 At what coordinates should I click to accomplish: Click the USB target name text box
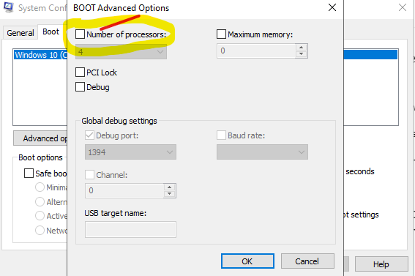[x=130, y=229]
